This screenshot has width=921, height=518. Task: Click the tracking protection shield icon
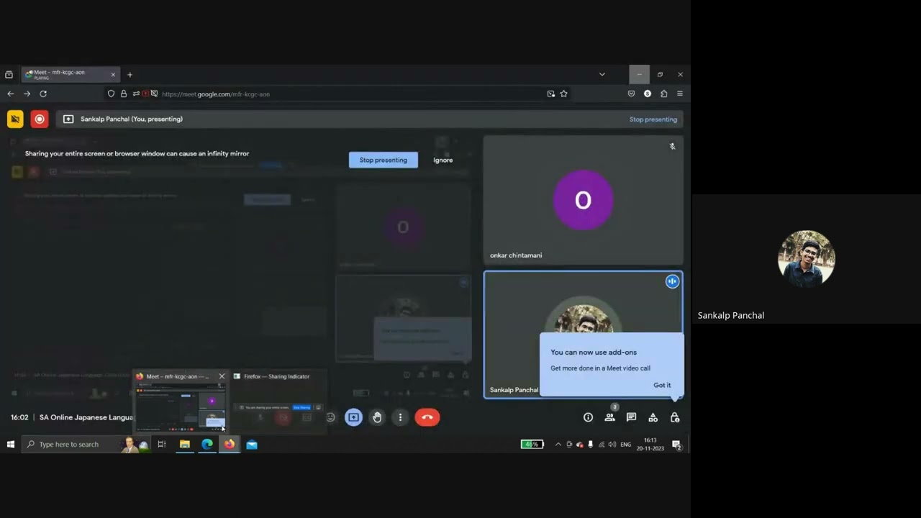[x=111, y=94]
